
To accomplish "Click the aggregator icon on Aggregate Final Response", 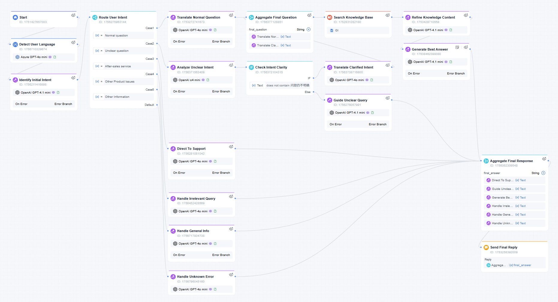I will [x=486, y=161].
